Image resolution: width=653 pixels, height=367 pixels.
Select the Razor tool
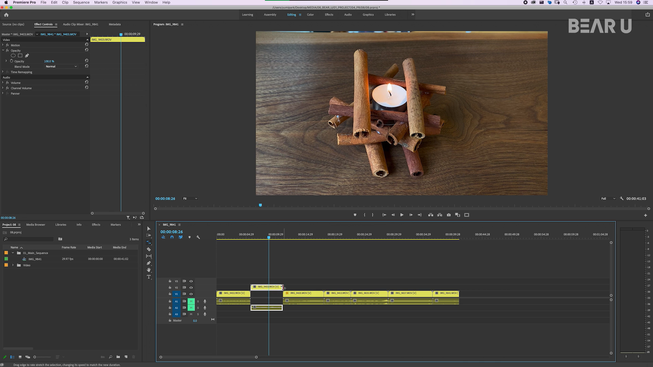pyautogui.click(x=149, y=249)
